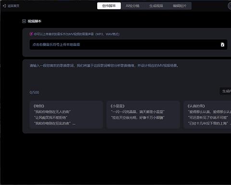Collapse the 视频脚本 section

pyautogui.click(x=24, y=21)
